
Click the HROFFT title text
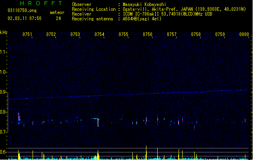click(x=41, y=3)
